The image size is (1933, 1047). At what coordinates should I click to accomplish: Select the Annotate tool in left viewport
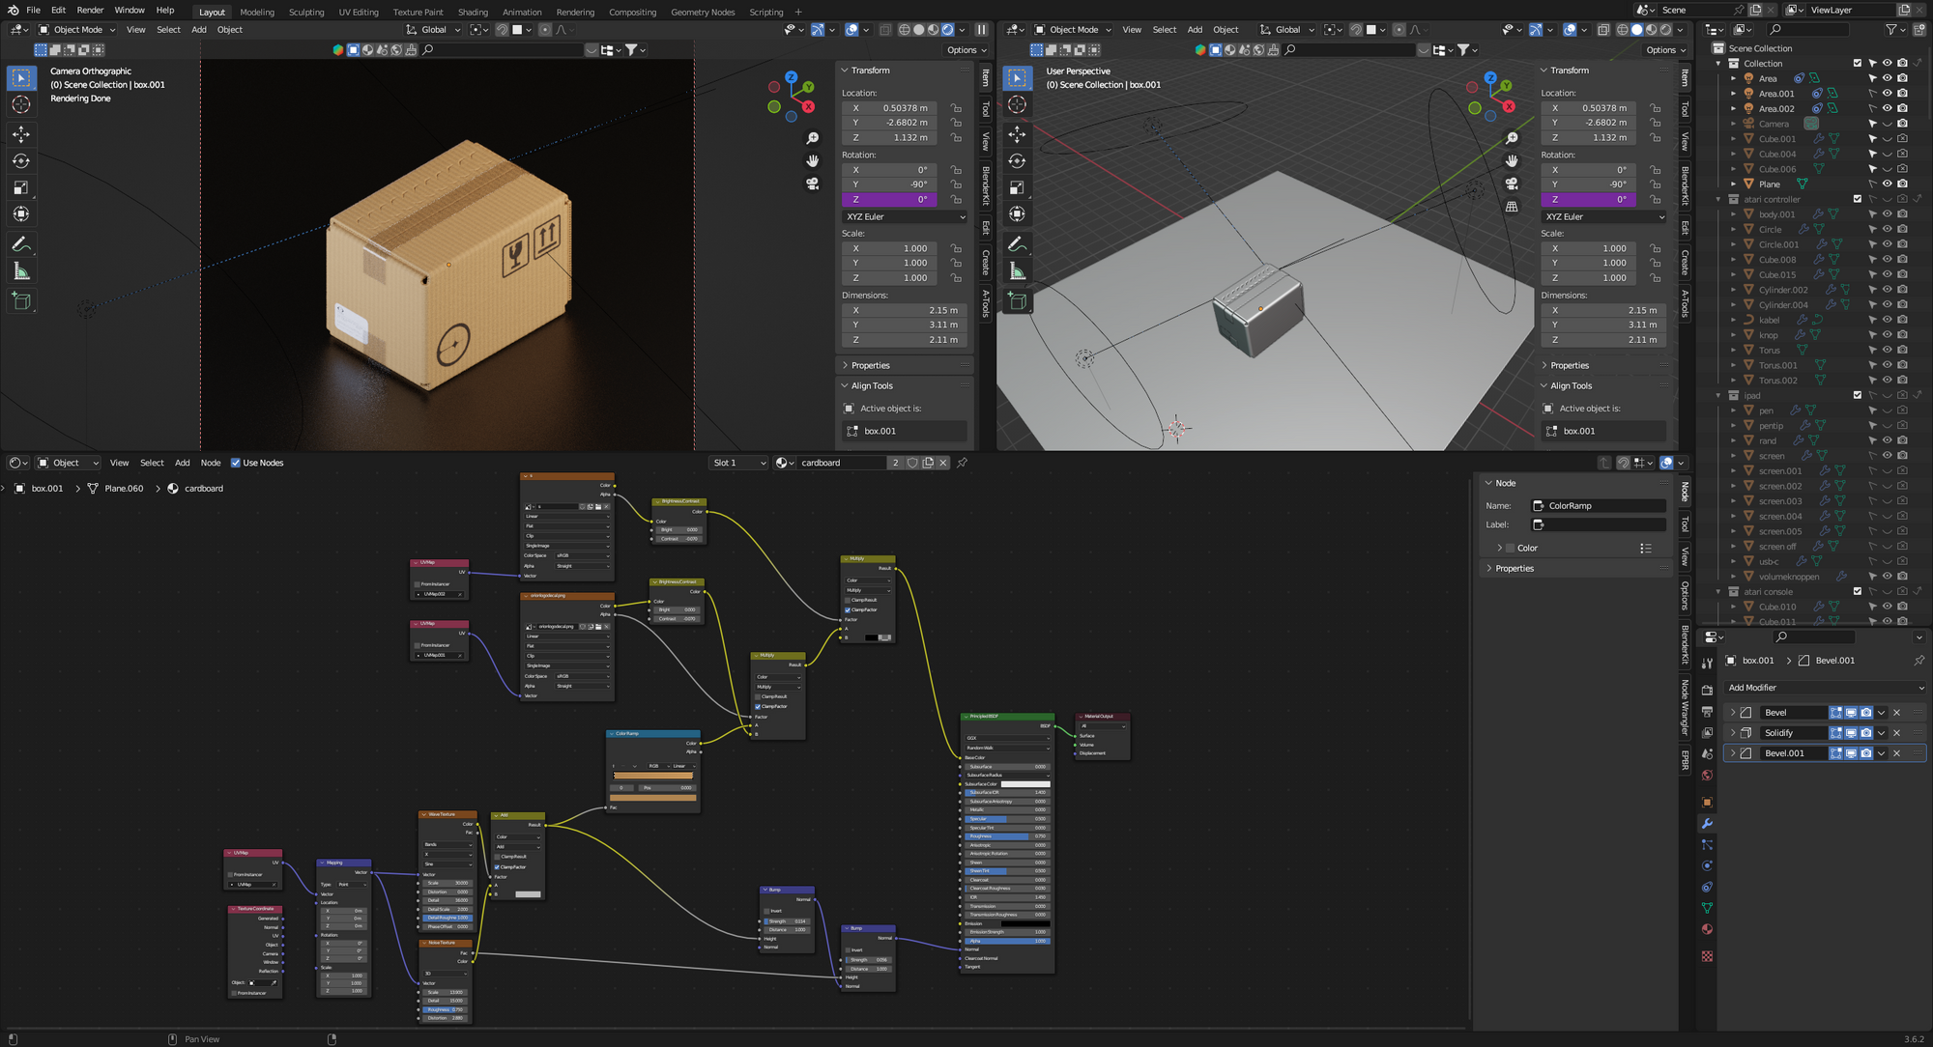[21, 244]
